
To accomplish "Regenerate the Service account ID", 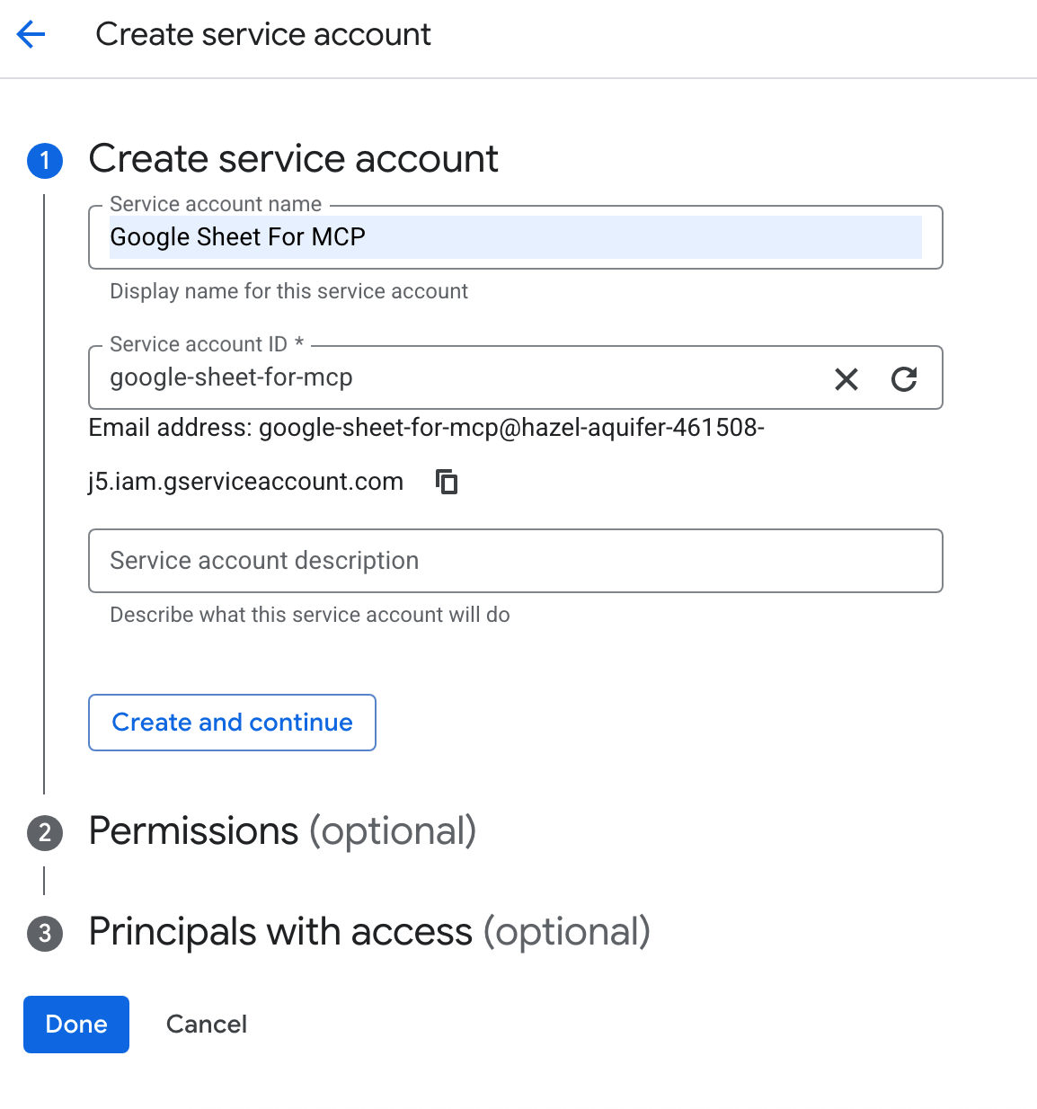I will pyautogui.click(x=904, y=379).
